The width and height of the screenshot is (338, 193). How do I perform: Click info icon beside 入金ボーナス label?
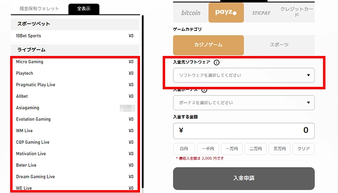pos(204,90)
